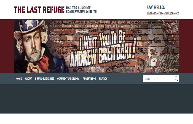The width and height of the screenshot is (193, 124).
Task: Click the empty dark area below the menu
Action: click(96, 99)
